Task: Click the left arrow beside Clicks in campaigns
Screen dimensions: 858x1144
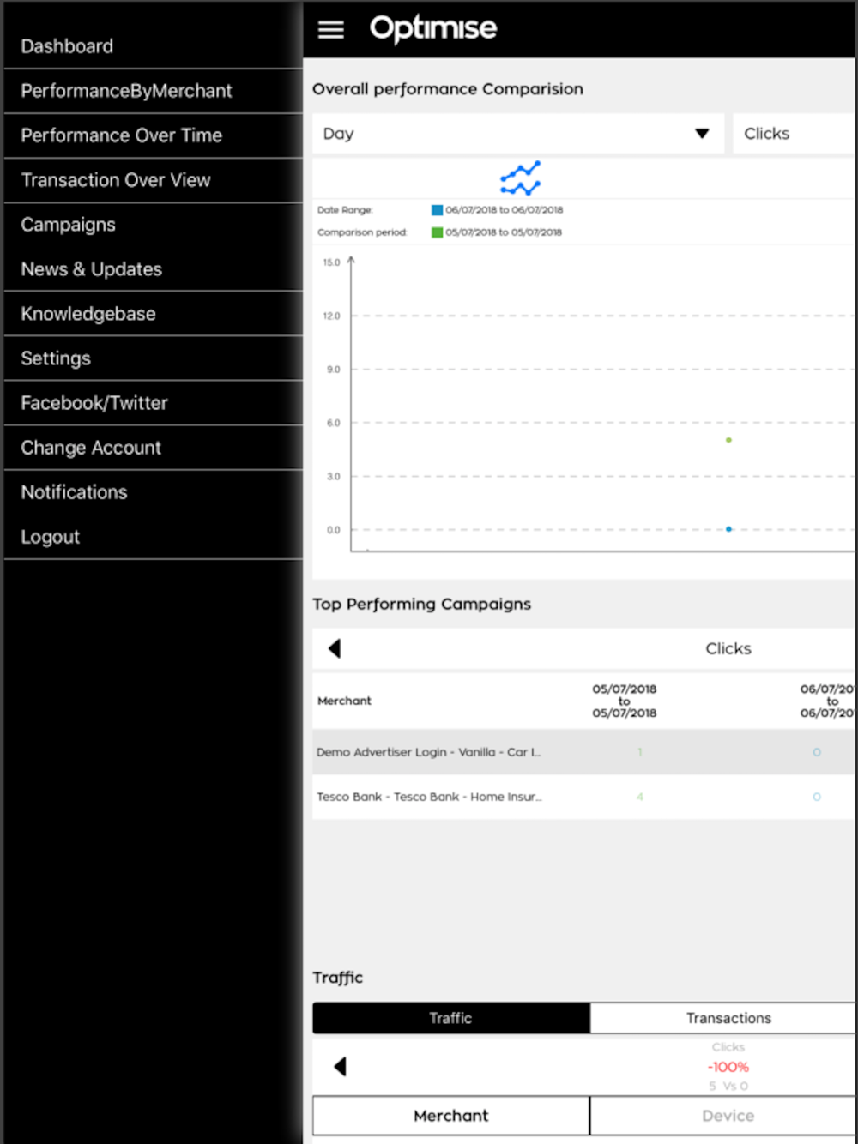Action: [335, 648]
